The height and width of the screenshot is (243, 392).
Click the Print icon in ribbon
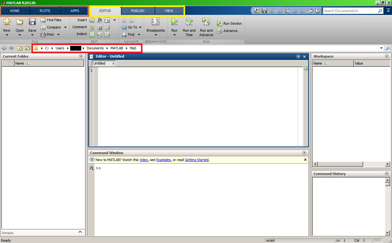(43, 34)
